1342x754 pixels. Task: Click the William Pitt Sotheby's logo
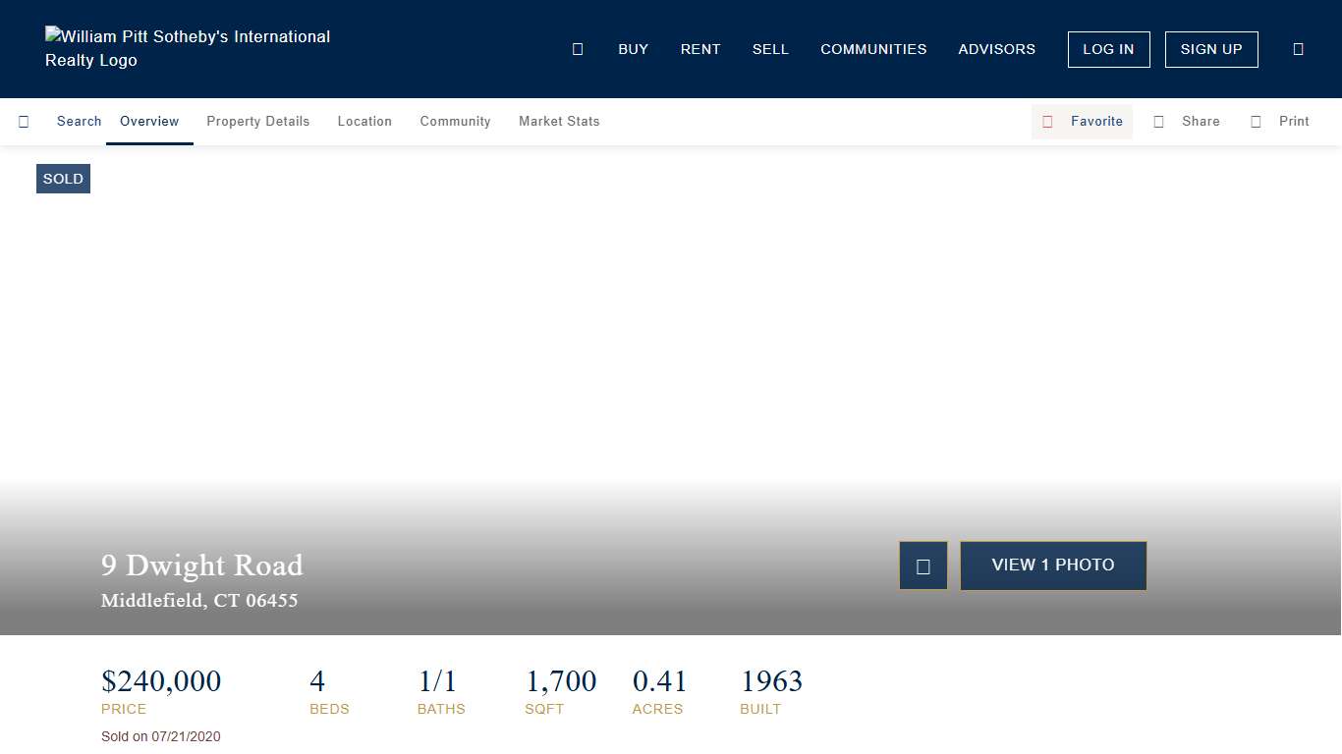[188, 49]
